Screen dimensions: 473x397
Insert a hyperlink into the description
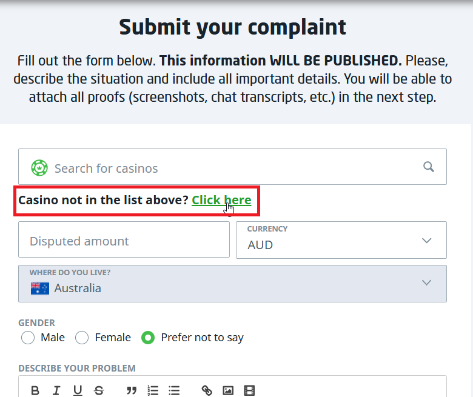(207, 391)
